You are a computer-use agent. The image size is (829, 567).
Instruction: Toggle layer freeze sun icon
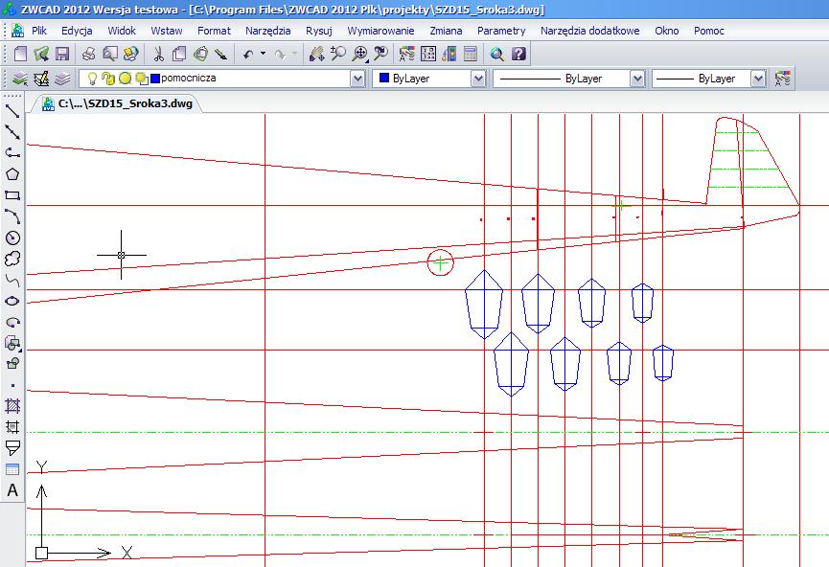pyautogui.click(x=125, y=79)
